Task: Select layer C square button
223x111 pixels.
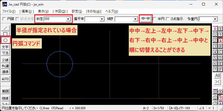Action: [x=220, y=52]
